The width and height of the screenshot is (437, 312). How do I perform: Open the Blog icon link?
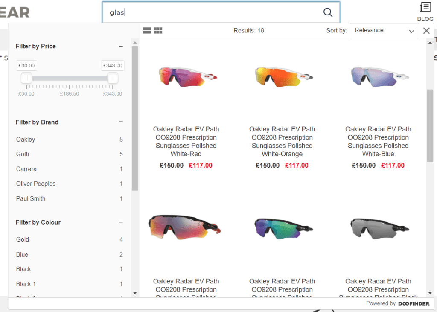(425, 11)
